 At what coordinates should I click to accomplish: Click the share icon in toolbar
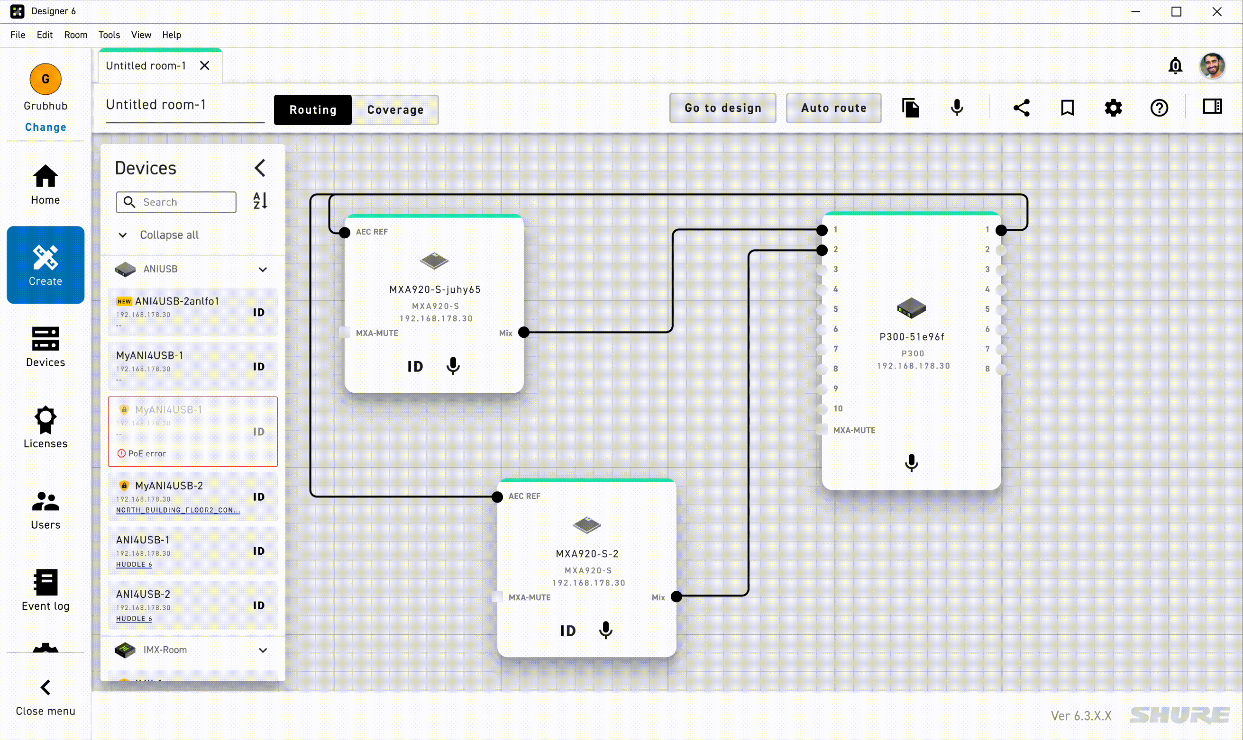click(1022, 108)
